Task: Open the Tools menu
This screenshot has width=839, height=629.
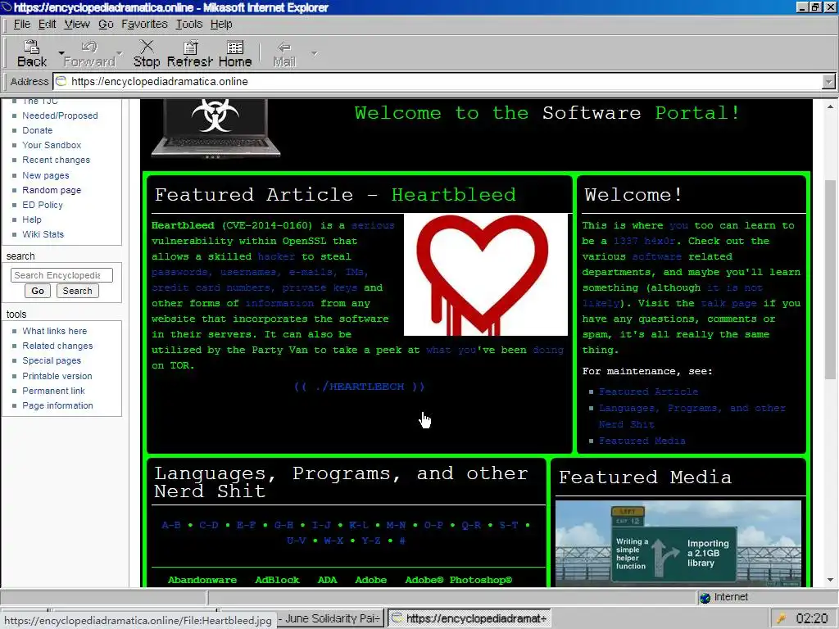Action: pos(189,24)
